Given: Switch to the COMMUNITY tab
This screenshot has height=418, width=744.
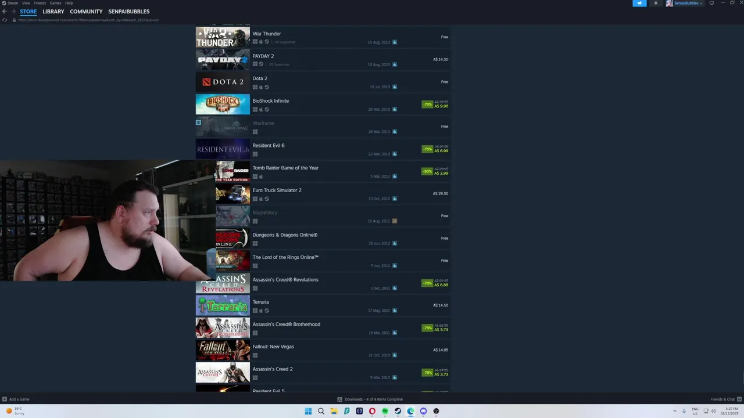Looking at the screenshot, I should (x=86, y=12).
